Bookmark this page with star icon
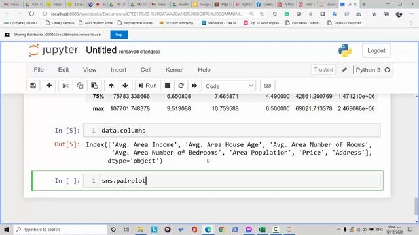 [262, 14]
